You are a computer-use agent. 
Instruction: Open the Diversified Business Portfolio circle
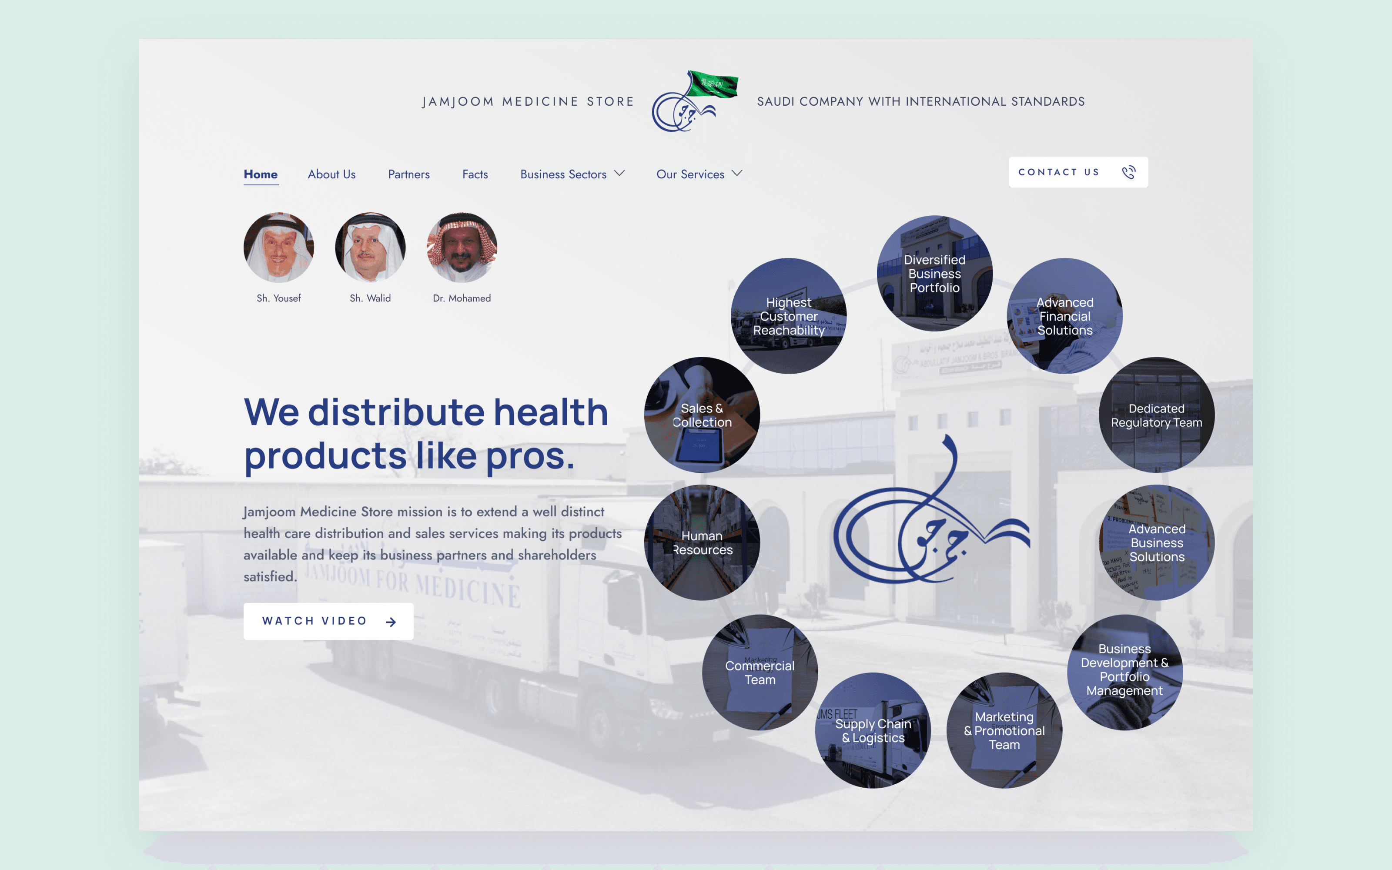pyautogui.click(x=935, y=273)
